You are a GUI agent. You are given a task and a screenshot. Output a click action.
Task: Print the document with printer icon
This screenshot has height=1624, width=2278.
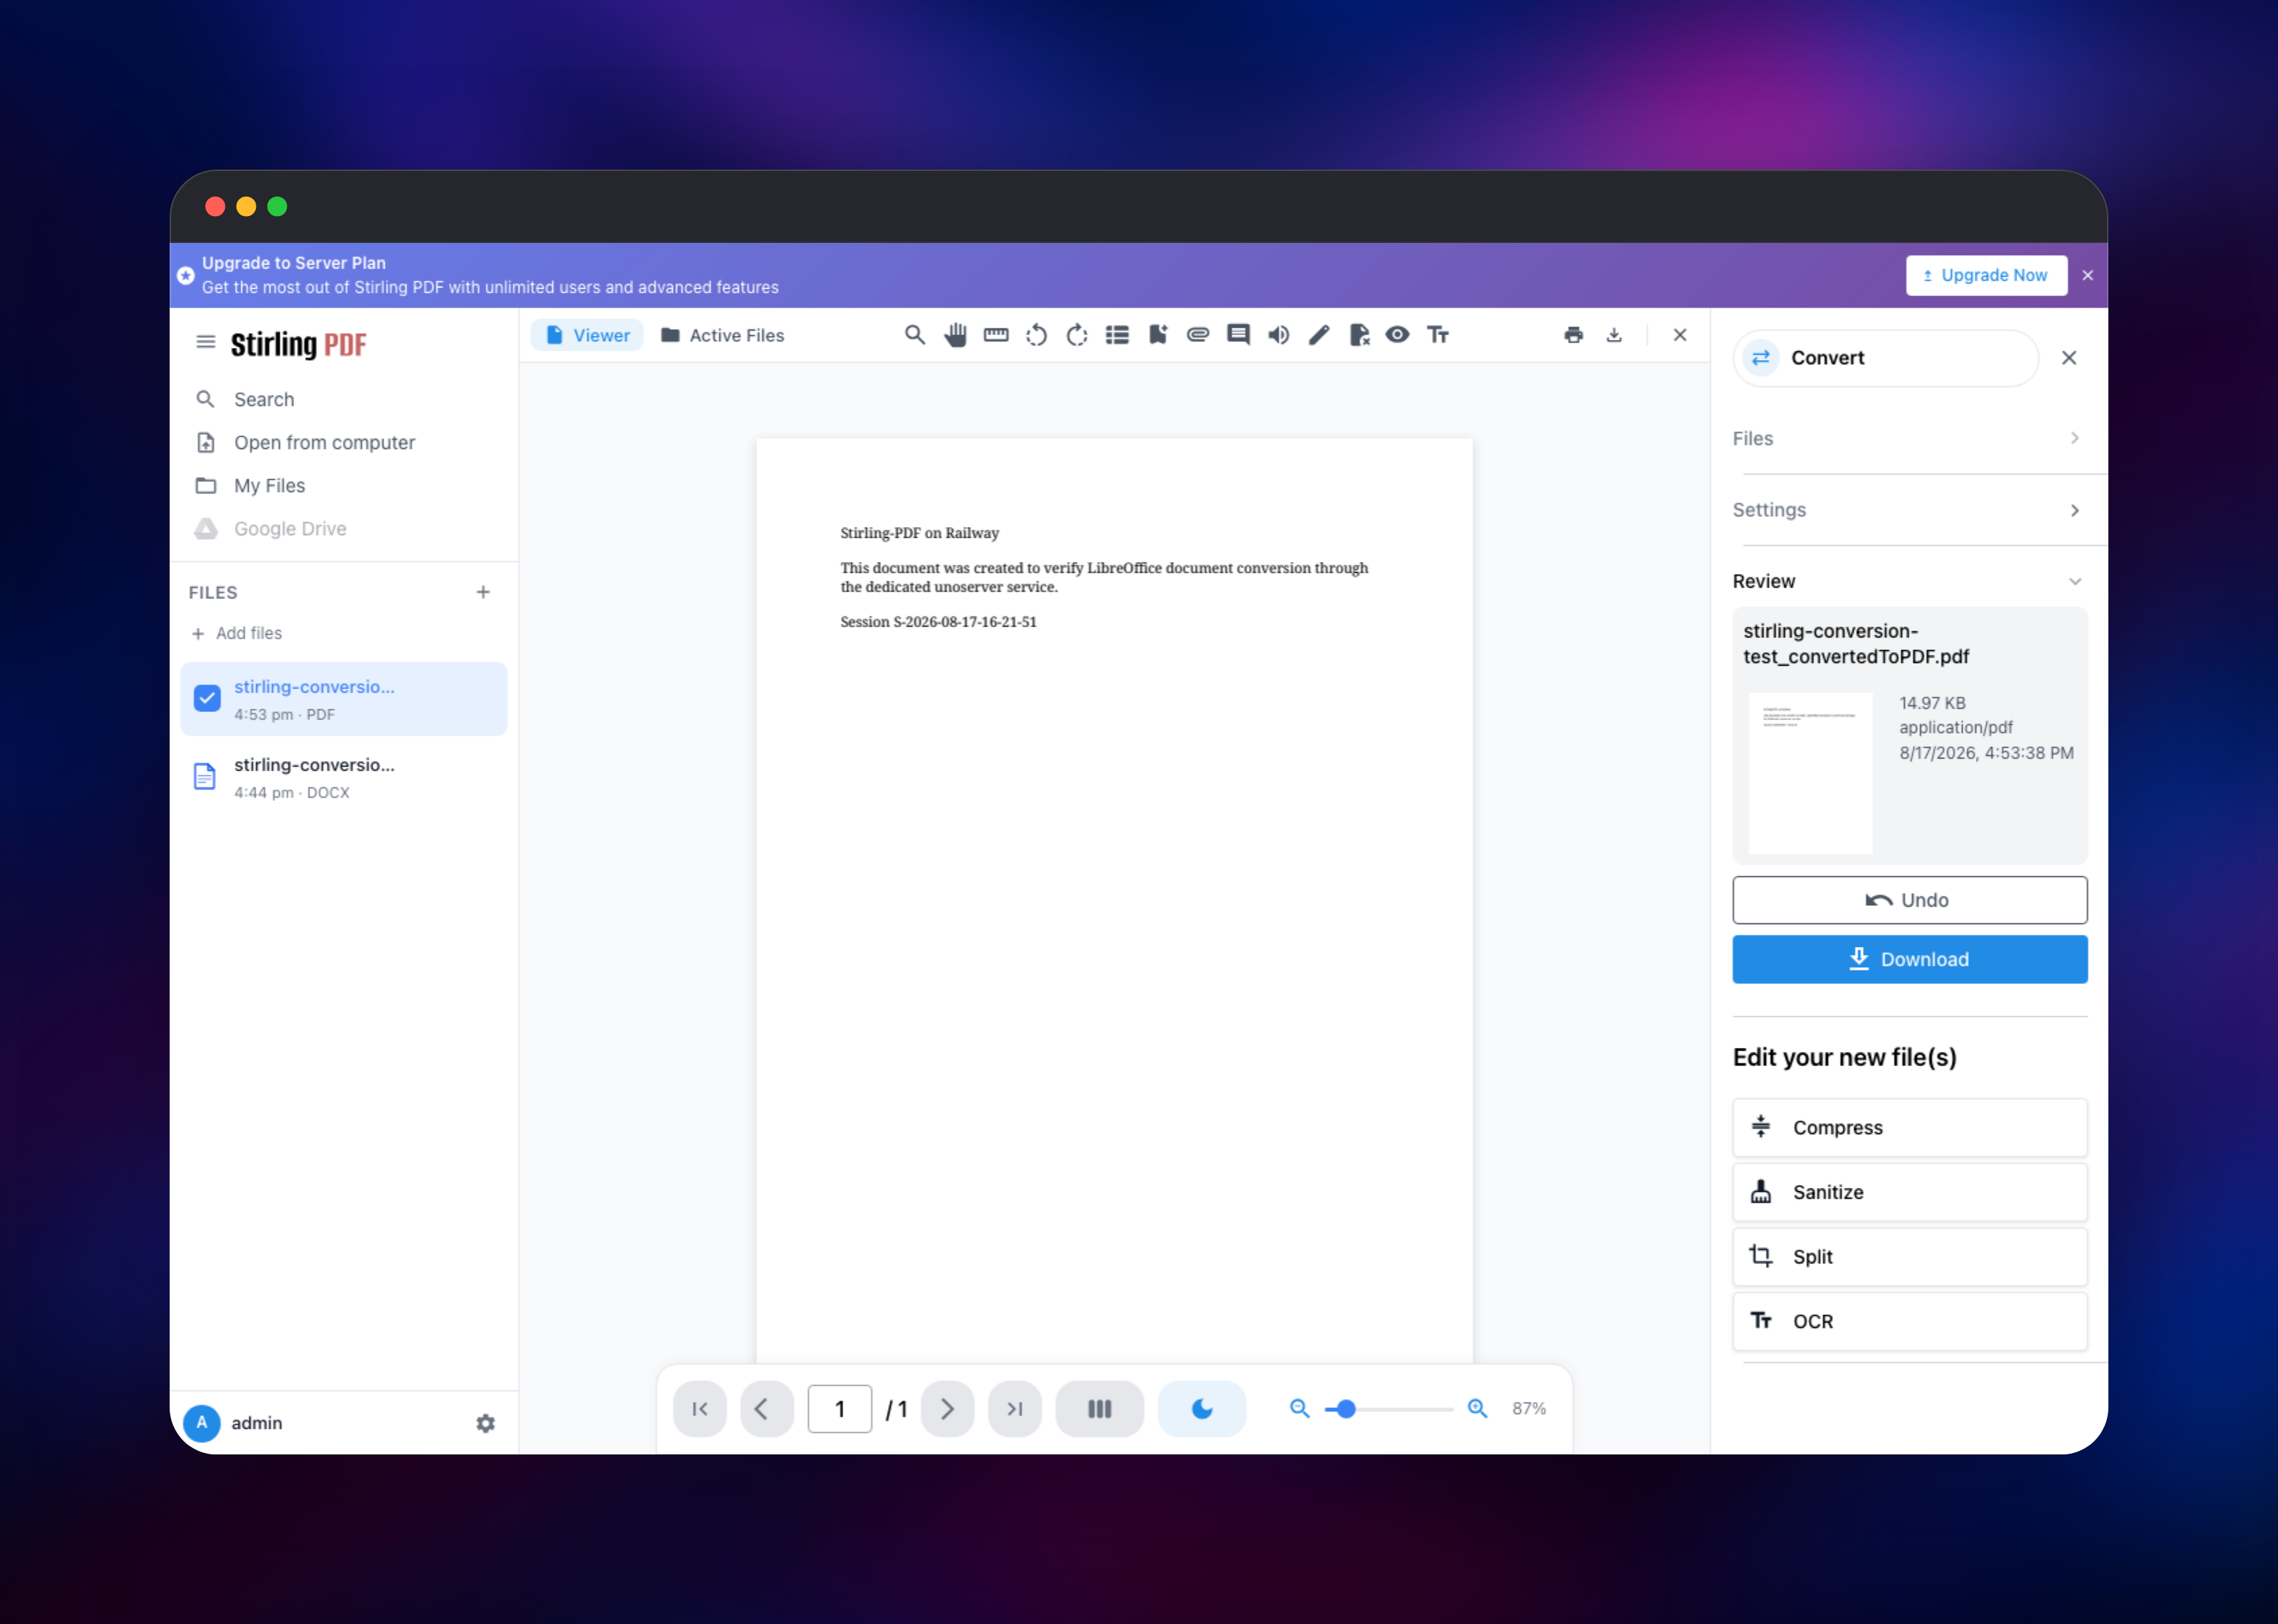coord(1573,335)
